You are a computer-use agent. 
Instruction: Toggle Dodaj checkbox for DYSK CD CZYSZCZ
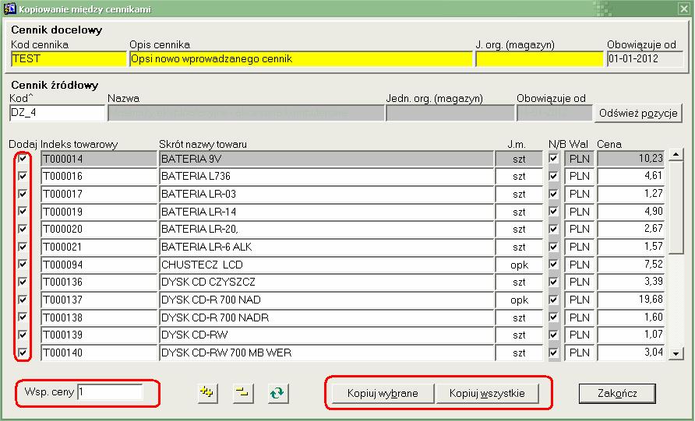click(x=23, y=282)
